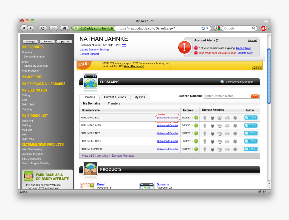Image resolution: width=289 pixels, height=220 pixels.
Task: Open the Email products link
Action: pyautogui.click(x=101, y=184)
